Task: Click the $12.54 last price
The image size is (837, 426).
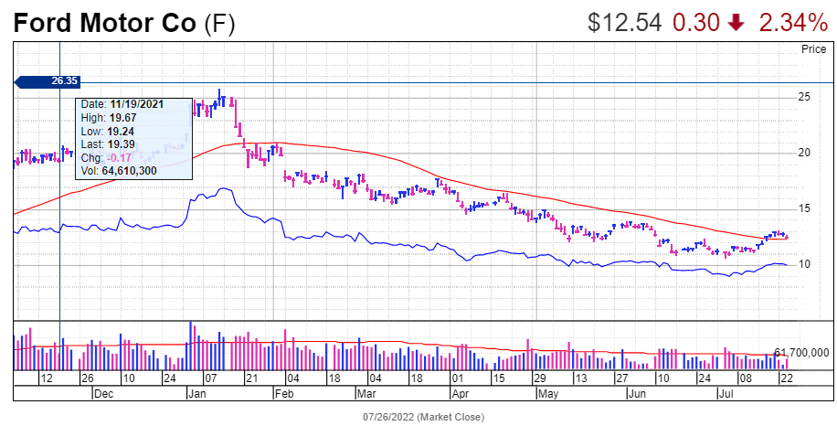Action: [x=624, y=23]
